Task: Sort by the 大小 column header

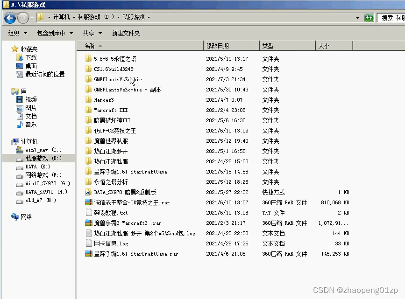Action: pyautogui.click(x=334, y=46)
